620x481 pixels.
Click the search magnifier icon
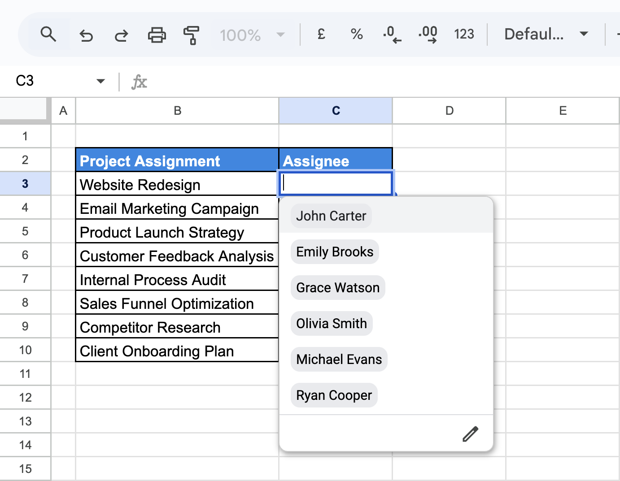48,34
